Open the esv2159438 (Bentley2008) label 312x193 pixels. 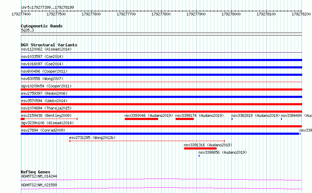point(46,115)
